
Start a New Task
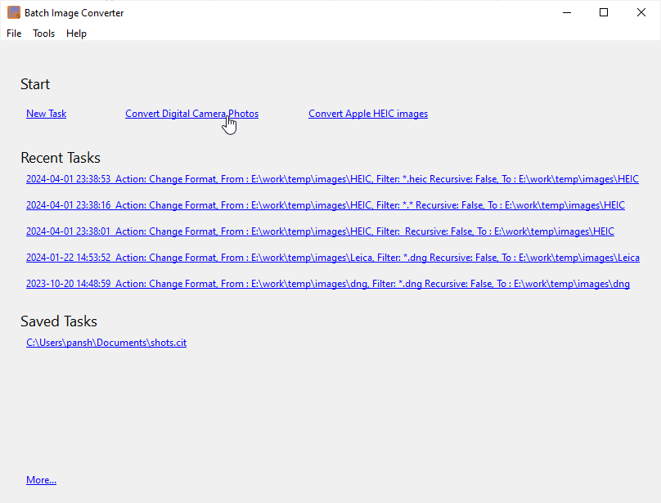(x=46, y=114)
